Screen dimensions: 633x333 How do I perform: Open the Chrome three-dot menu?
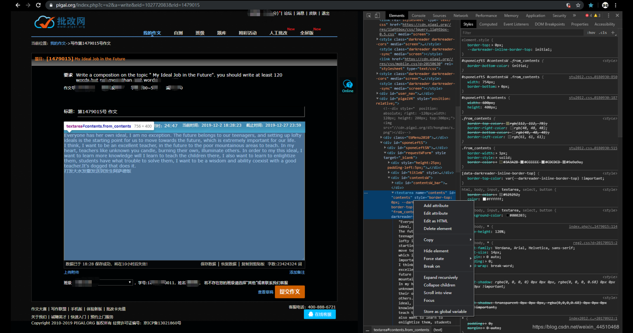point(616,5)
